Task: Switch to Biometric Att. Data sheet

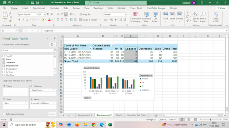Action: [x=136, y=115]
